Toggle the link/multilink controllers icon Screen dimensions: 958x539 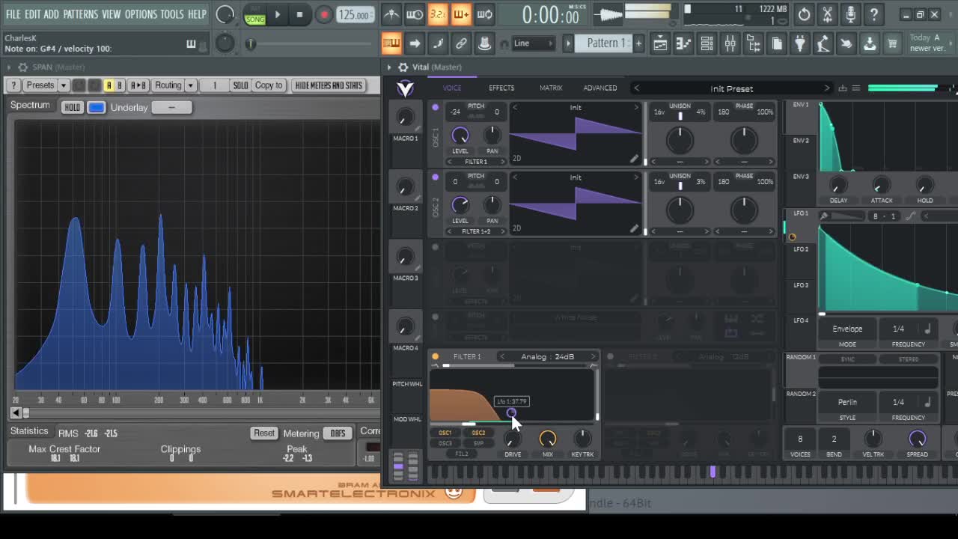pyautogui.click(x=461, y=43)
